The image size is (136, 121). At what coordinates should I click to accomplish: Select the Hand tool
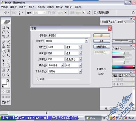4,75
